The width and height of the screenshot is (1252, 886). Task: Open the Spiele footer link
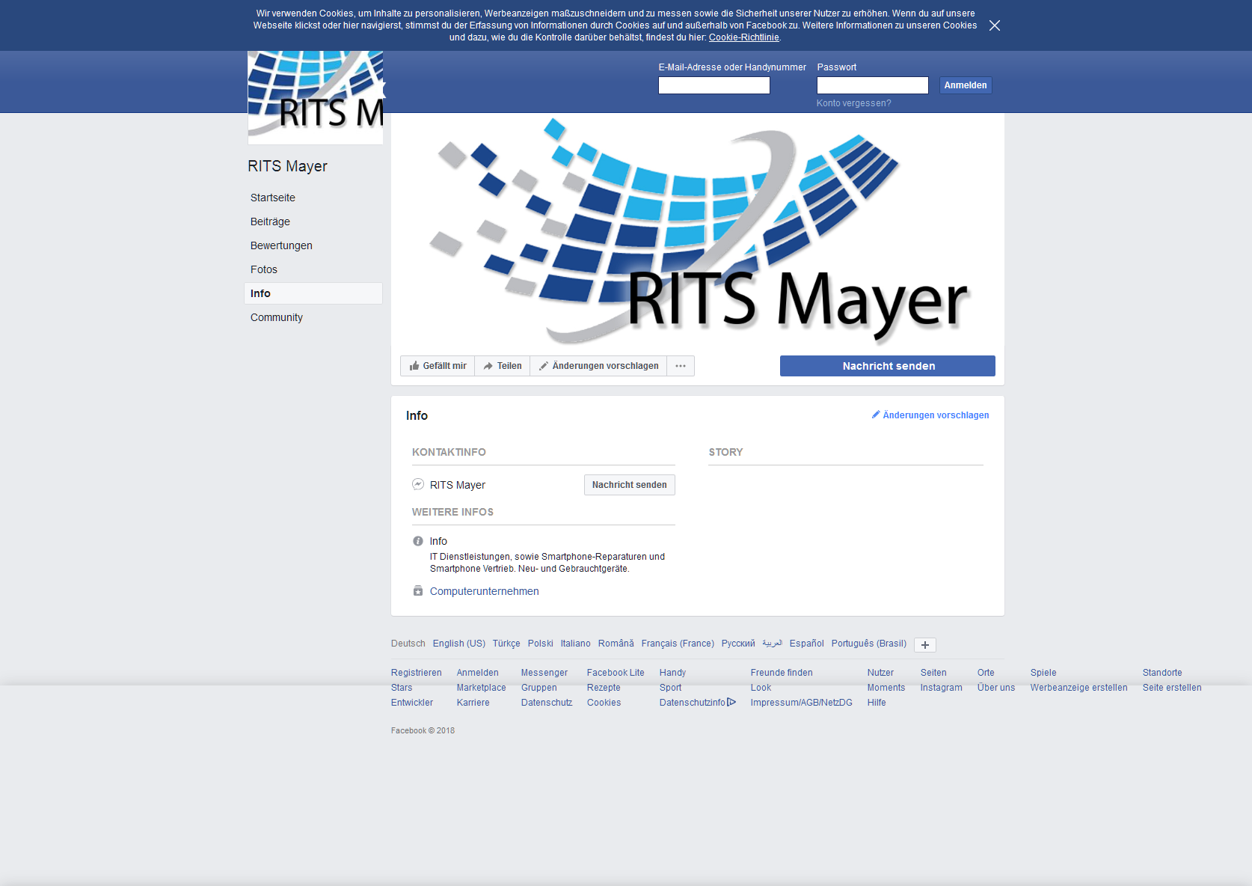[1043, 673]
